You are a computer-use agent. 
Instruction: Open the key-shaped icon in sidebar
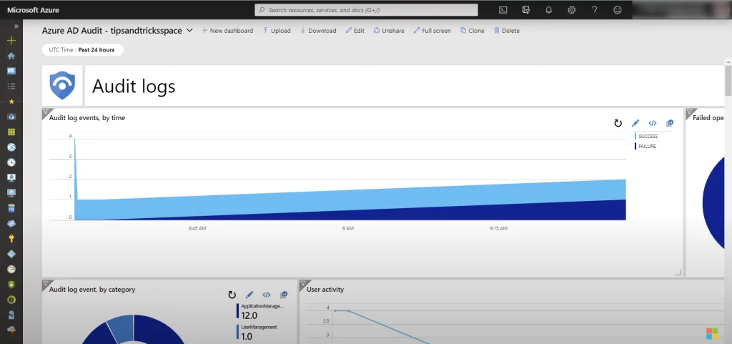tap(11, 239)
